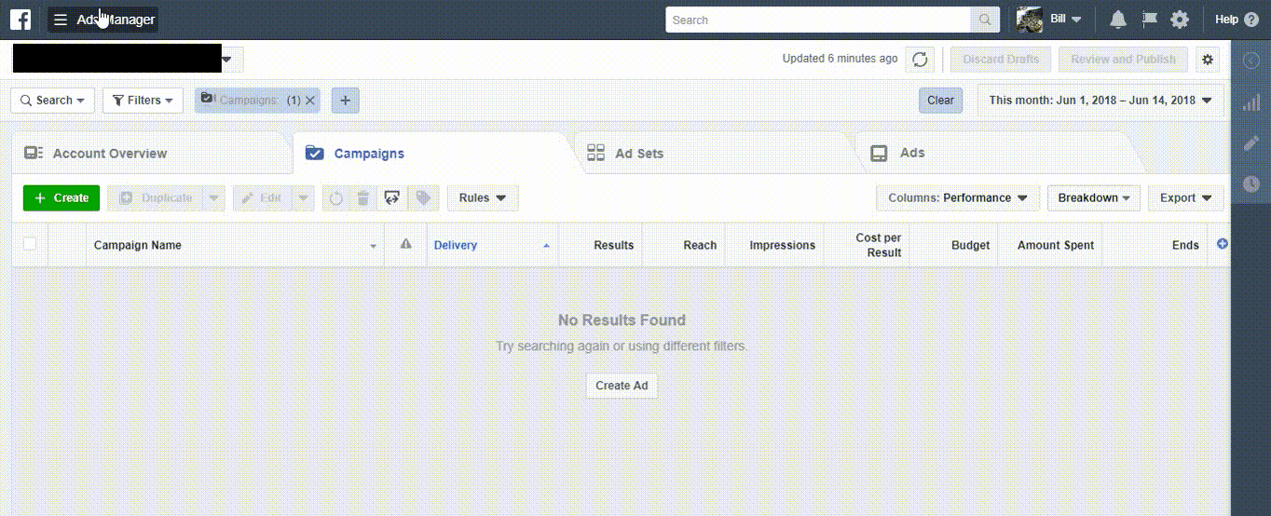This screenshot has height=516, width=1271.
Task: Click the Create Ad button
Action: [622, 386]
